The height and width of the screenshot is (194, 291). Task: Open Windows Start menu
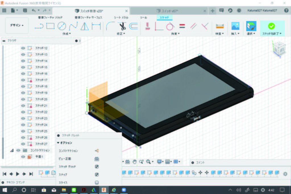coord(5,190)
